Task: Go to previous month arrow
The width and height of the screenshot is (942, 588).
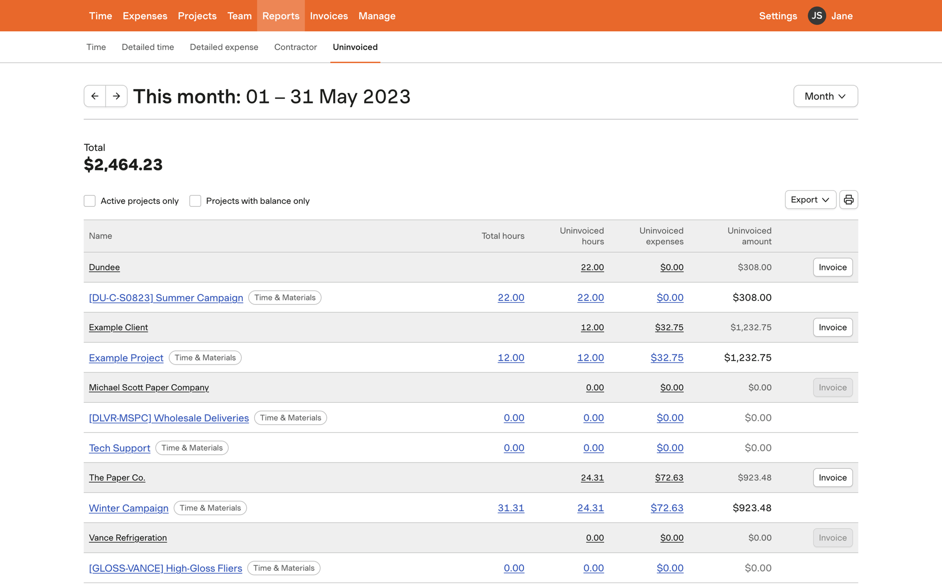Action: pyautogui.click(x=95, y=96)
